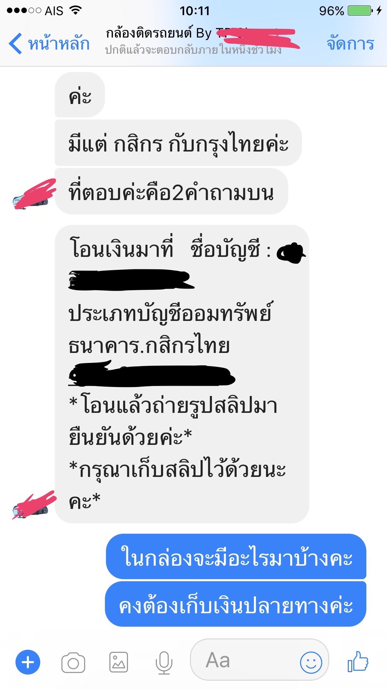Viewport: 387px width, 689px height.
Task: Select the มีแต่ กสิกร กับกรุงไทยค่ะ message
Action: point(178,143)
